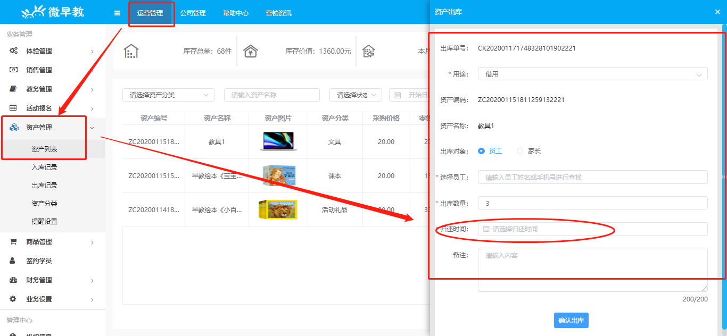Click the 销售管理 sidebar icon
Viewport: 727px width, 336px height.
click(x=14, y=70)
